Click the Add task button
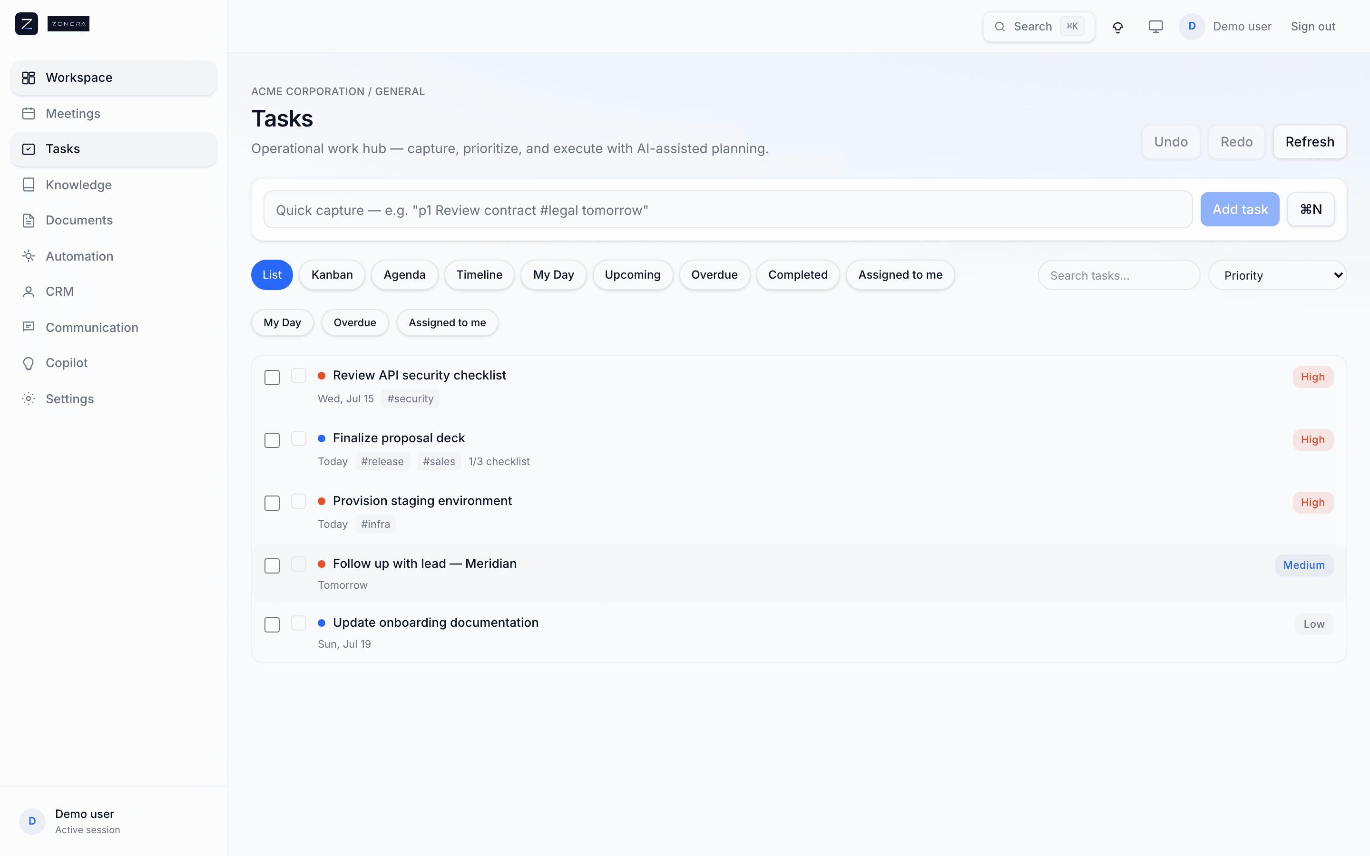Screen dimensions: 1370x856 (x=1240, y=209)
